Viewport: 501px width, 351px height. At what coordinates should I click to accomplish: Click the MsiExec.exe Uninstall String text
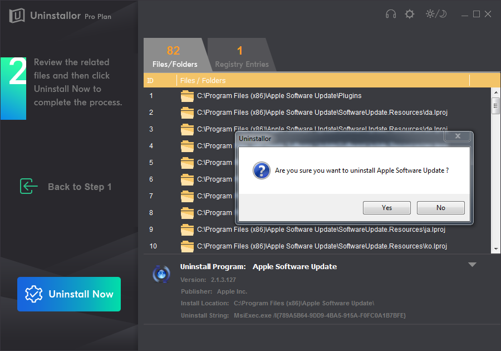(320, 315)
